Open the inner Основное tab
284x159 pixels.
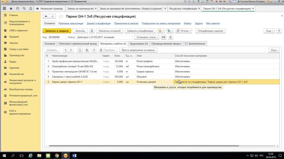coord(50,44)
